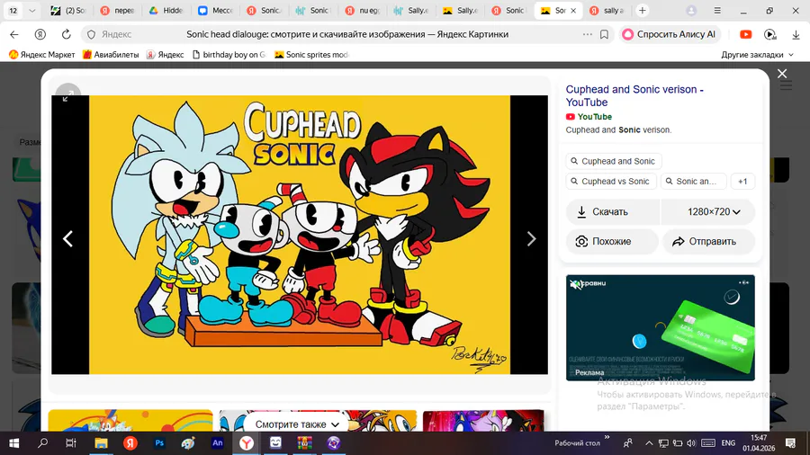Open the media player toolbar icon
Screen dimensions: 810x455
[x=770, y=34]
